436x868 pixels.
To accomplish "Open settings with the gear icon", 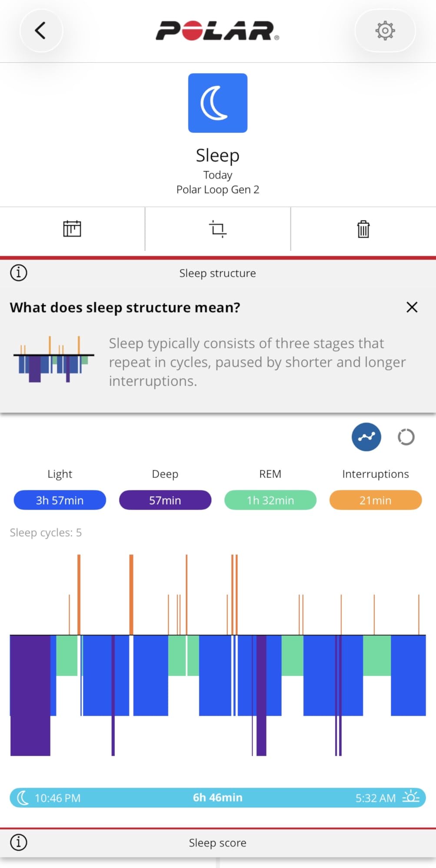I will 385,30.
